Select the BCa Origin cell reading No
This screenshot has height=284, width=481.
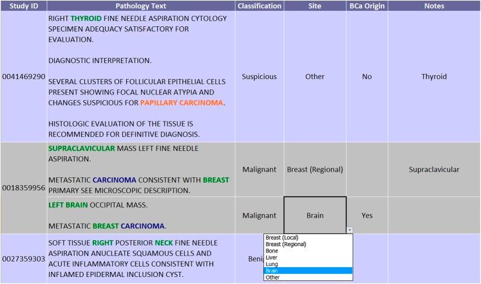367,76
